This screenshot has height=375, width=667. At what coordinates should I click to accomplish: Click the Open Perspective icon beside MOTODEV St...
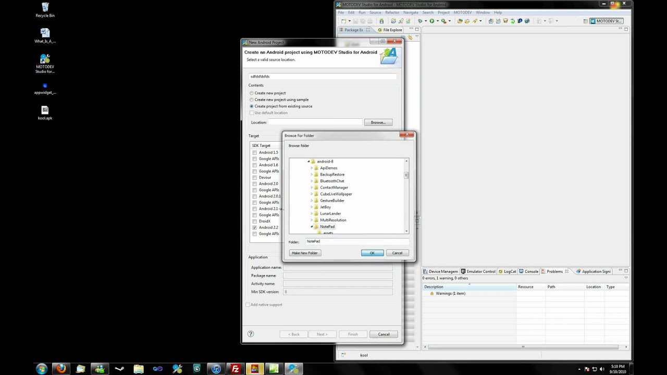(586, 21)
